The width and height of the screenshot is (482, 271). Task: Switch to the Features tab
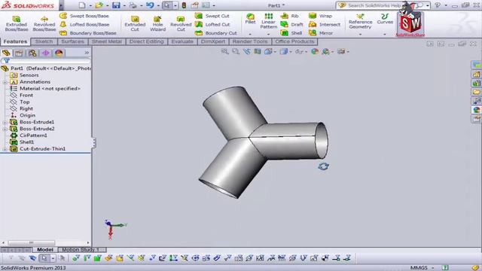[x=15, y=41]
